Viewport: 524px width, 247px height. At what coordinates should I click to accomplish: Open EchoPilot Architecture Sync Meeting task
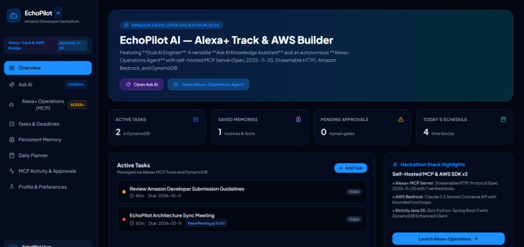(x=242, y=219)
